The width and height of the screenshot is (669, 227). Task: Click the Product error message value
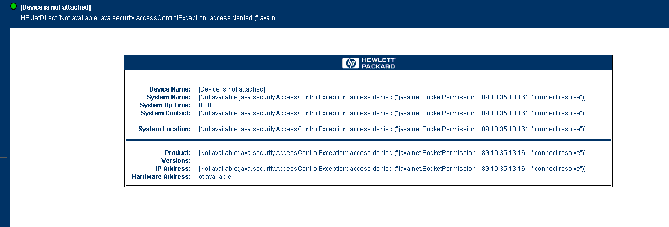coord(392,153)
